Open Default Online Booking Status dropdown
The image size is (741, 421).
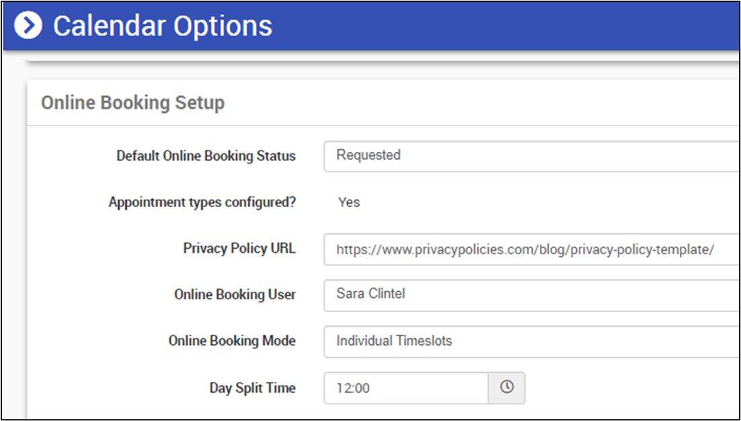(x=531, y=155)
